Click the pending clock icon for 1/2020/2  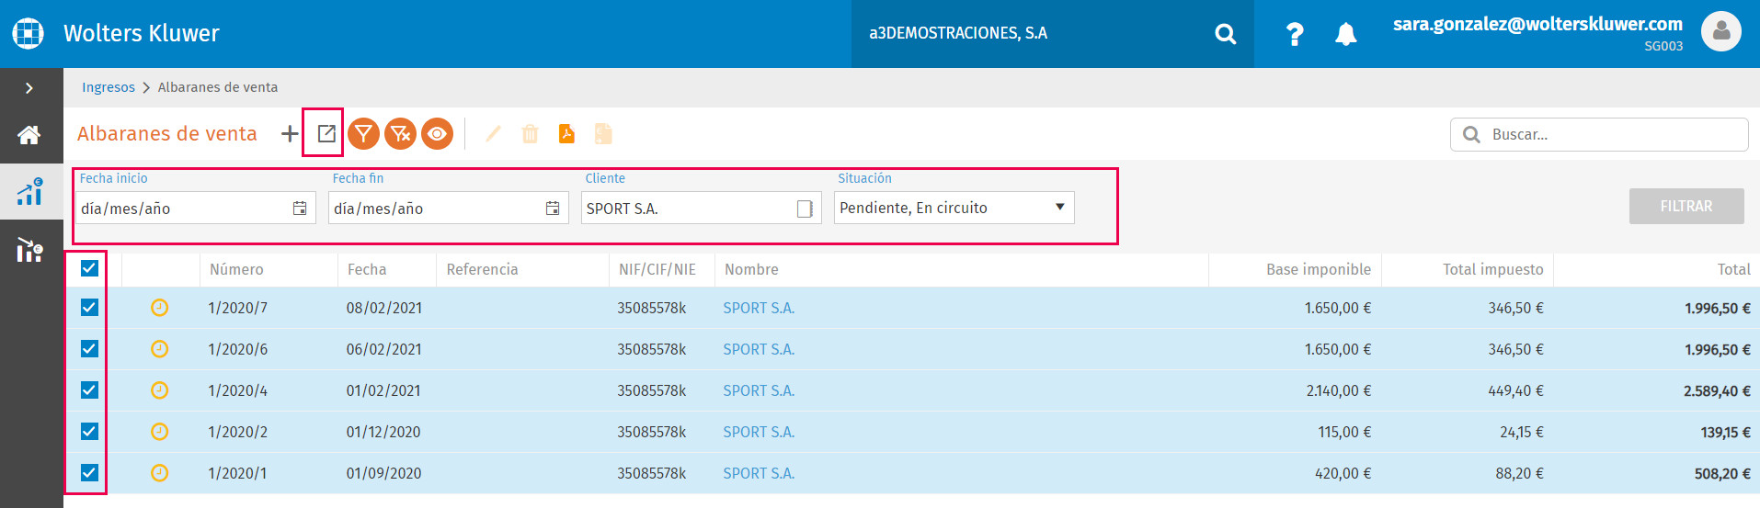(159, 432)
